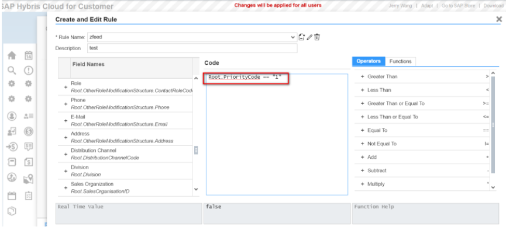Close the Create and Edit Rule dialog
This screenshot has height=237, width=506.
coord(499,19)
